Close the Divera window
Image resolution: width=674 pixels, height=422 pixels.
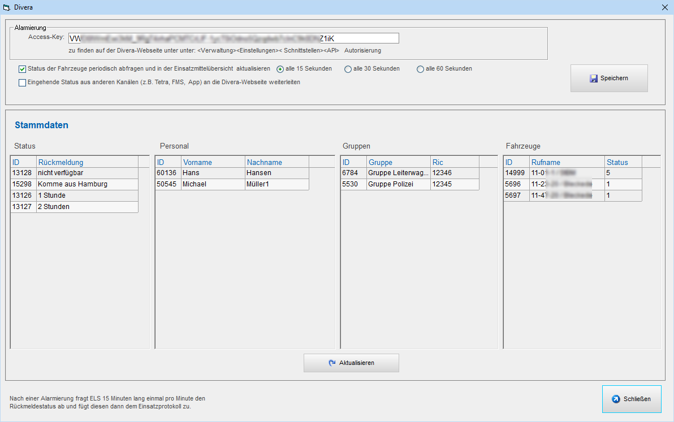[x=664, y=7]
